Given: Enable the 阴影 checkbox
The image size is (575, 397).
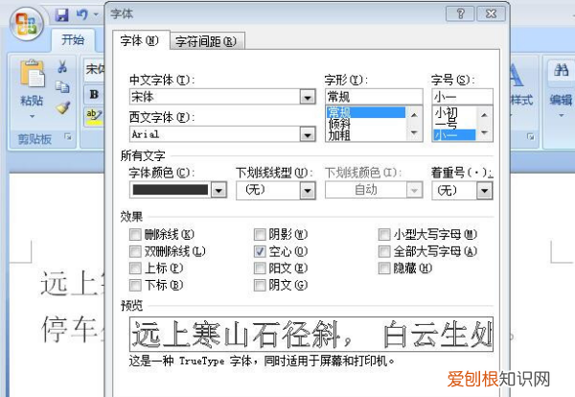Looking at the screenshot, I should tap(260, 234).
